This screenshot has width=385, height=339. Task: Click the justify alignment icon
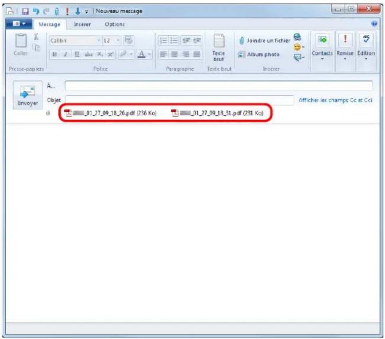click(x=197, y=55)
